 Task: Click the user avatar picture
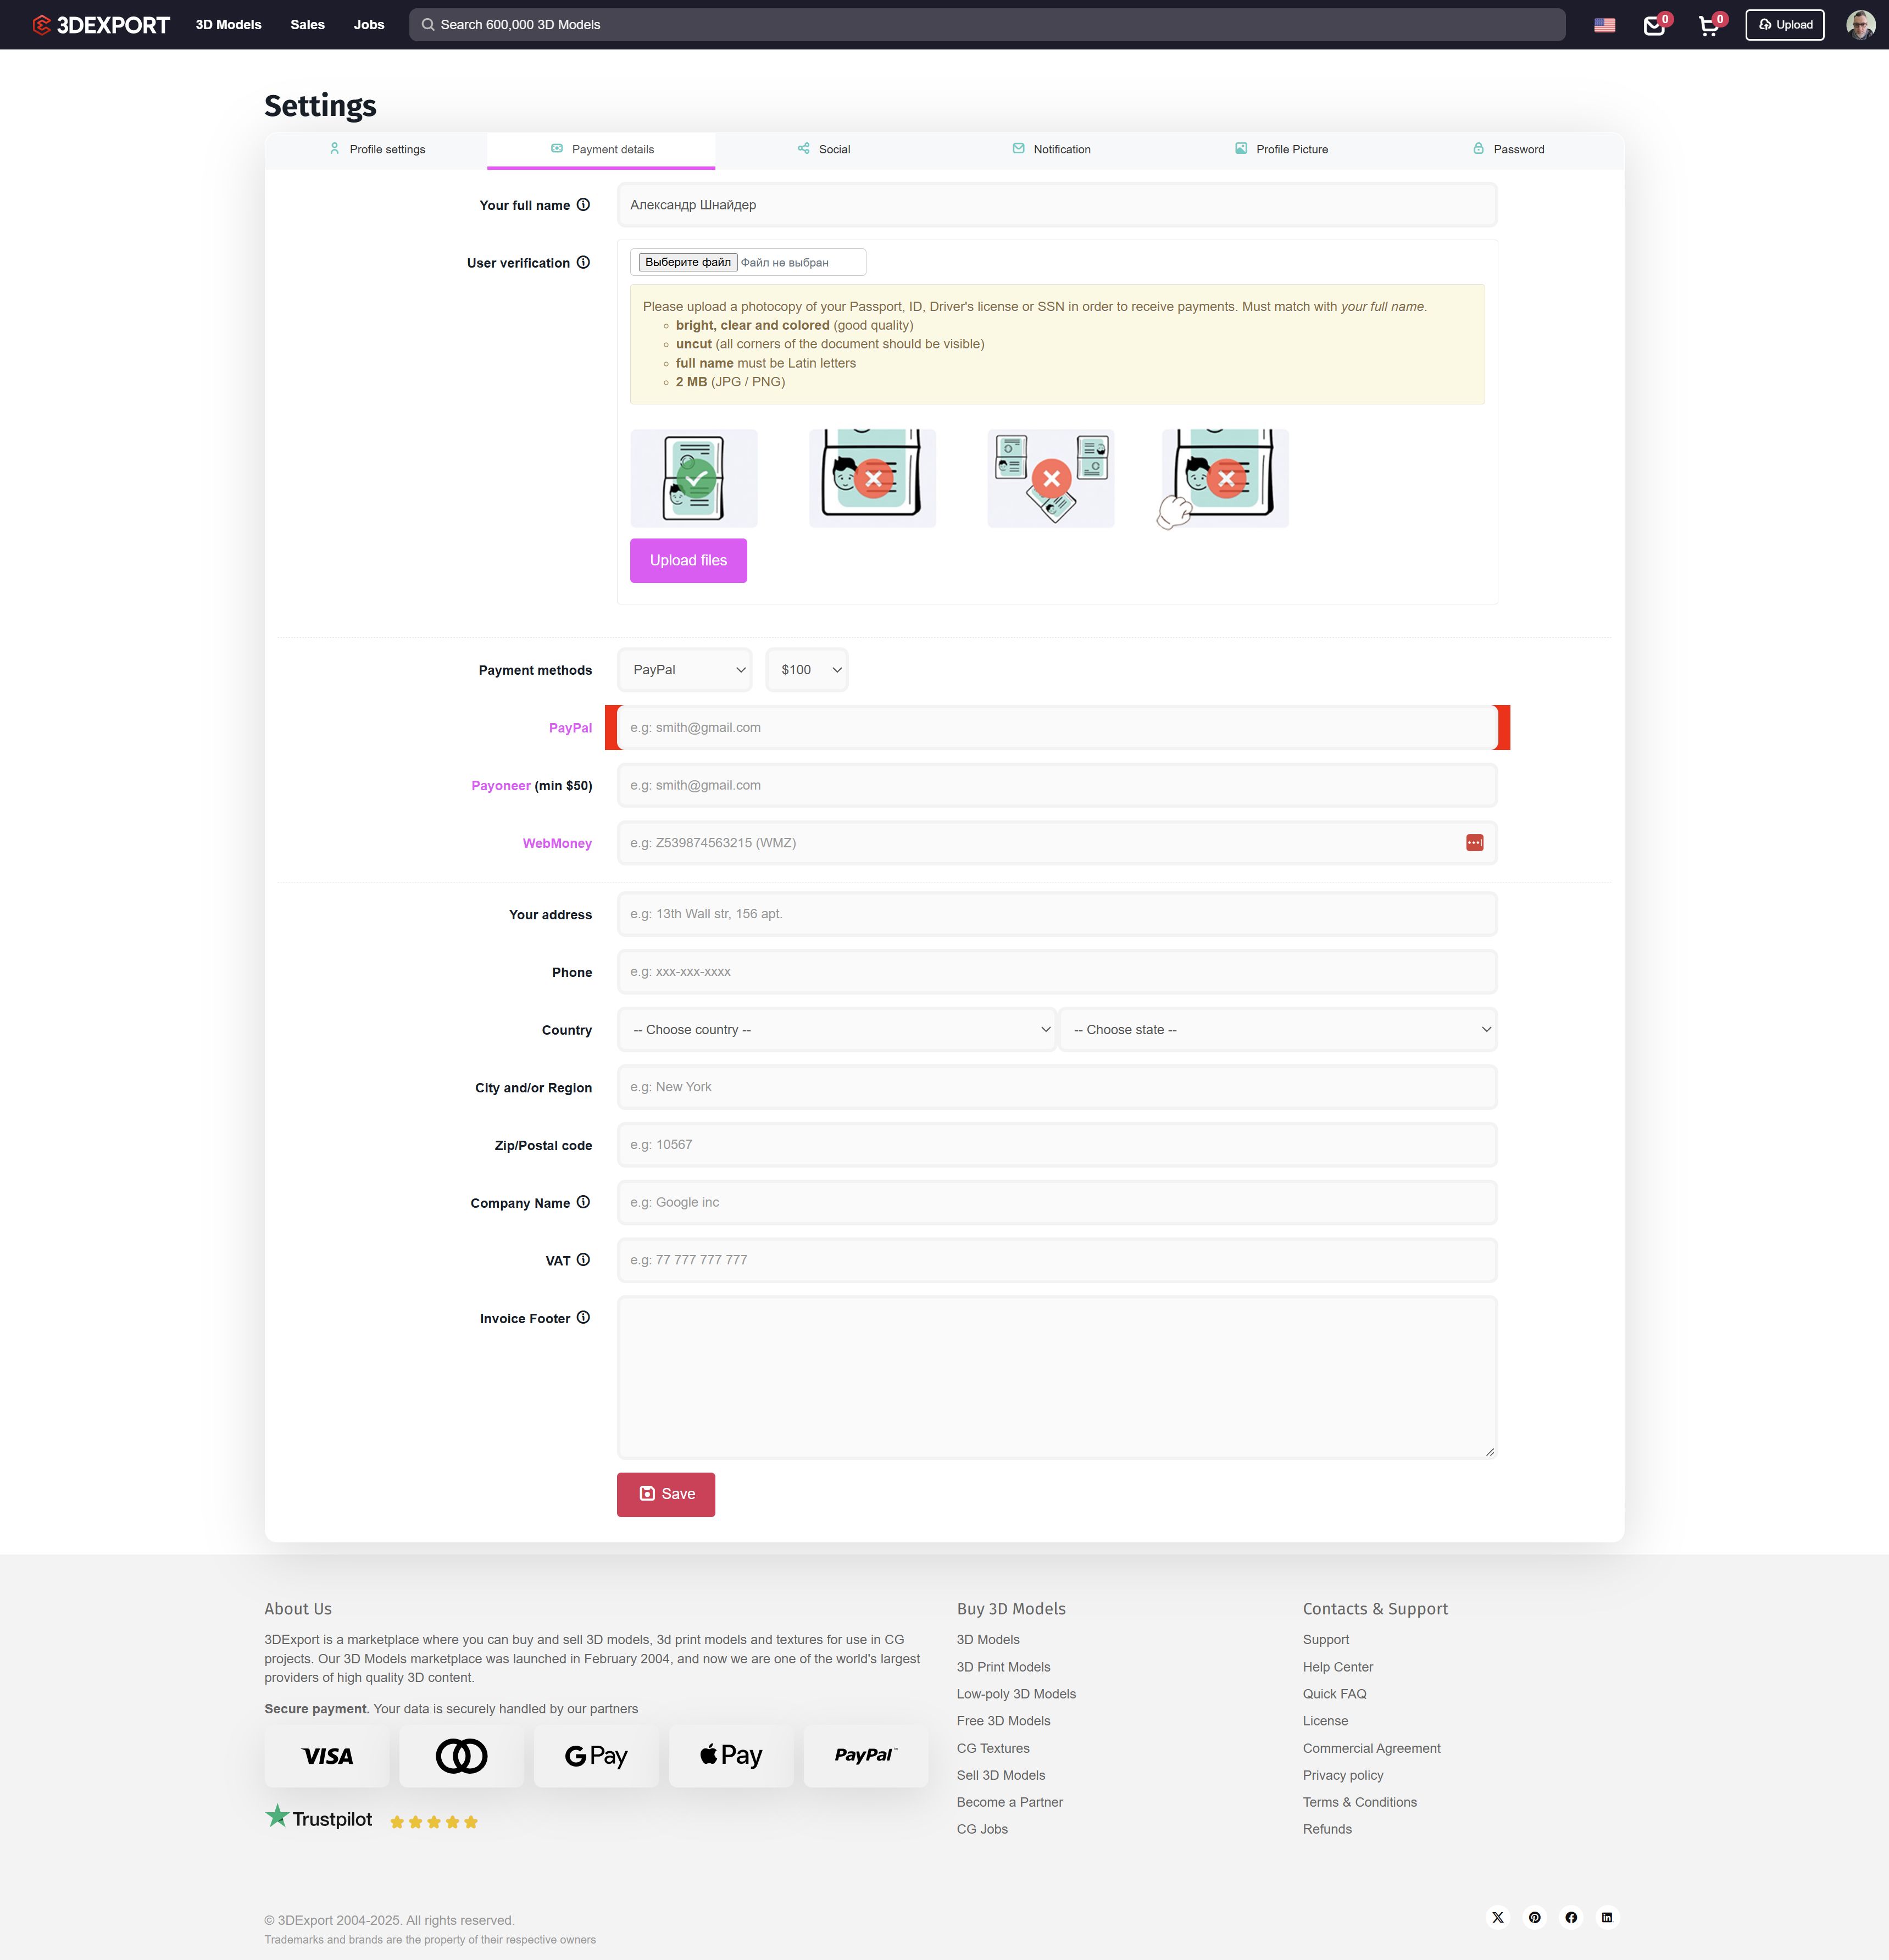pyautogui.click(x=1860, y=25)
